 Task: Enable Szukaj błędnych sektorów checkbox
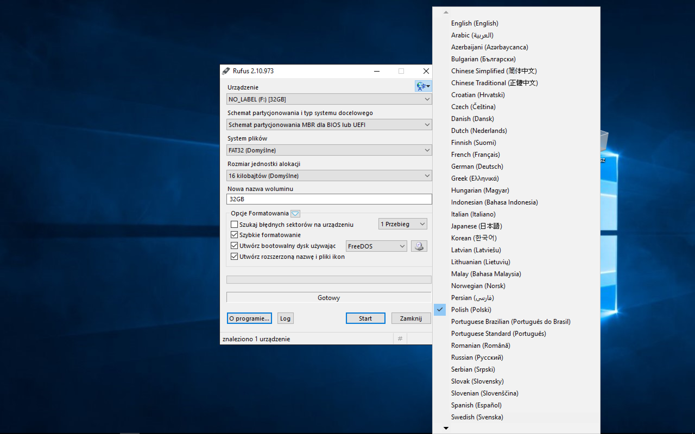234,224
